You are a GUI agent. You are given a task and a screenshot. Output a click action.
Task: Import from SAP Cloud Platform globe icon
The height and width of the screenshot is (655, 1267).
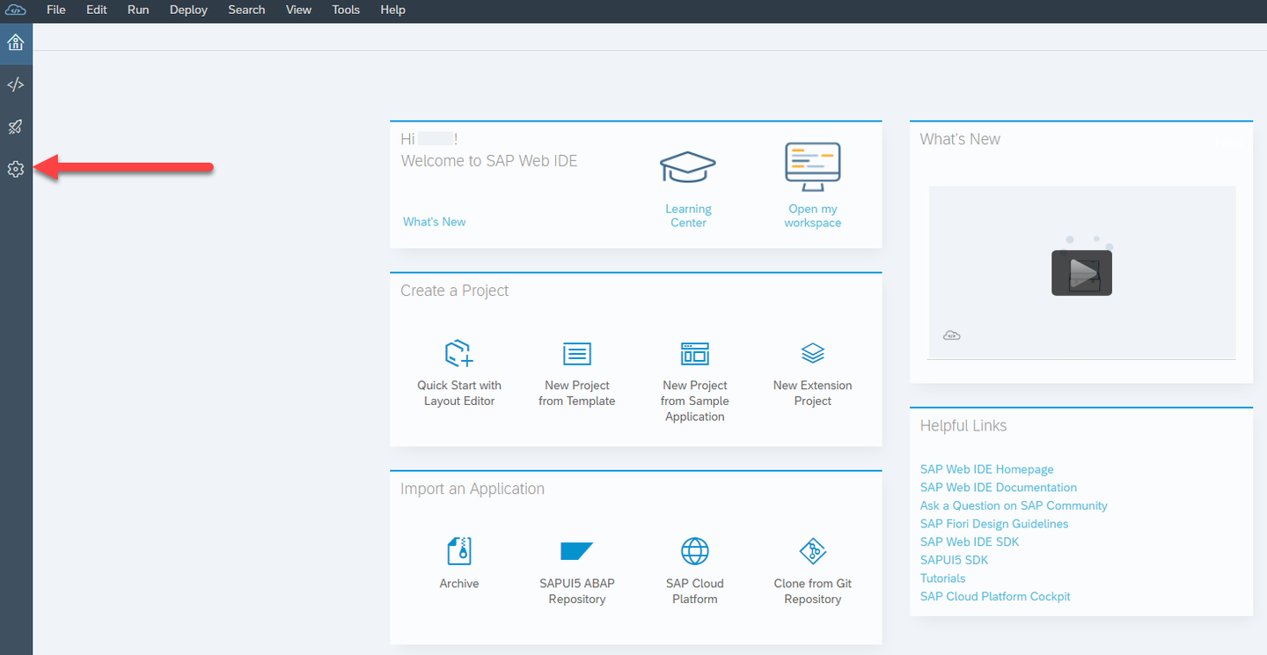[x=695, y=551]
